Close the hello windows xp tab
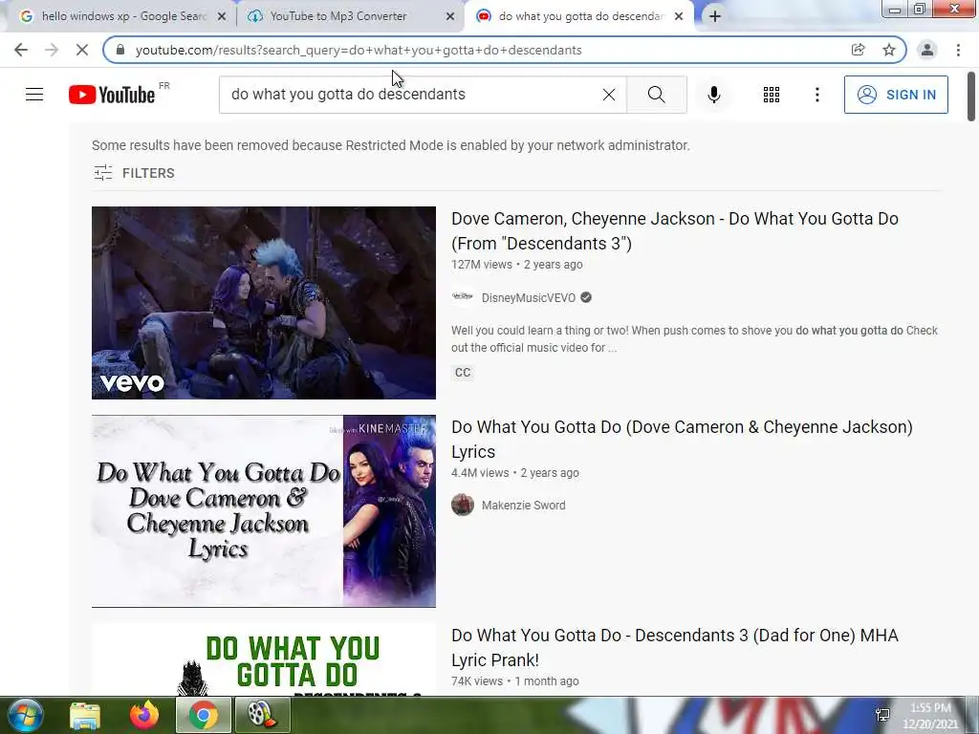This screenshot has width=979, height=734. [x=222, y=17]
